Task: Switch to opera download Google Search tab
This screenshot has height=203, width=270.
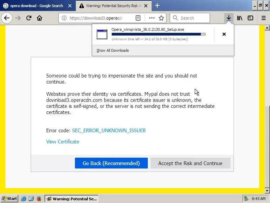Action: (38, 6)
